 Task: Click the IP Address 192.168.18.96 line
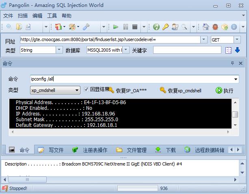pyautogui.click(x=65, y=114)
